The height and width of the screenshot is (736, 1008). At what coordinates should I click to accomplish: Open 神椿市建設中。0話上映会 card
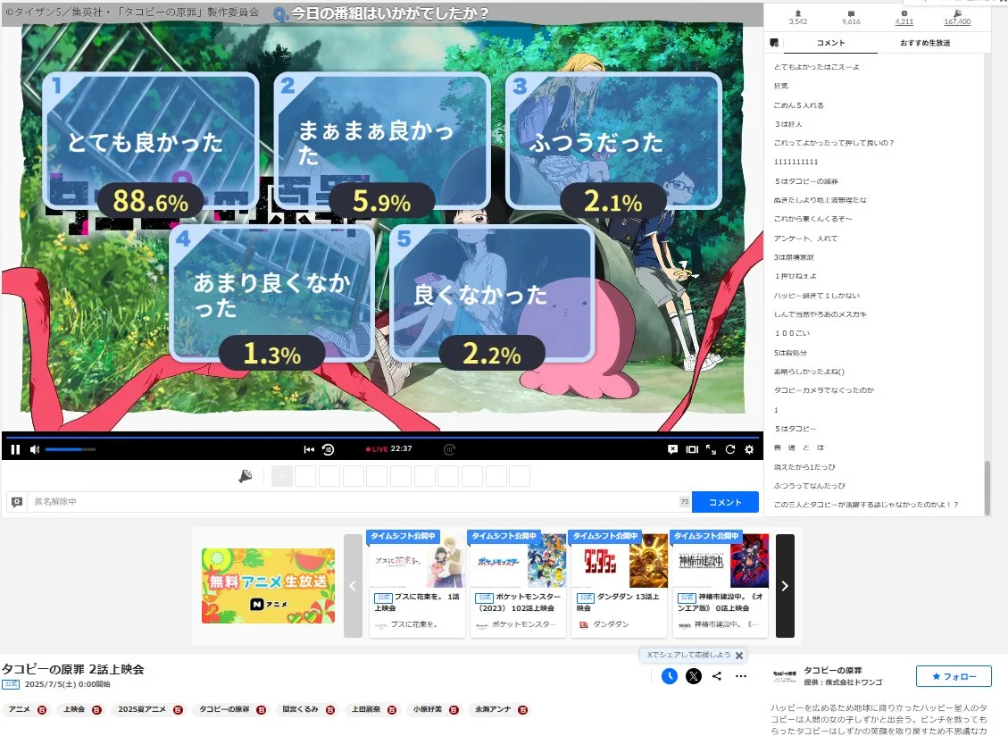pos(720,584)
